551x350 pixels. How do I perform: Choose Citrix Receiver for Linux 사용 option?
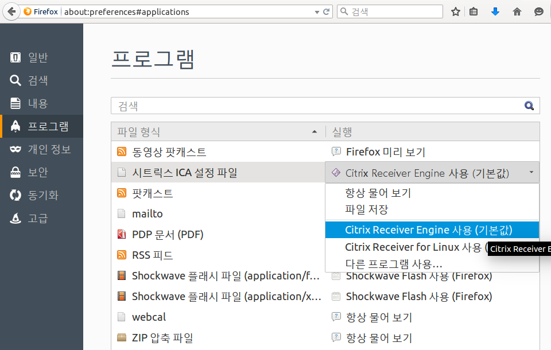tap(403, 247)
